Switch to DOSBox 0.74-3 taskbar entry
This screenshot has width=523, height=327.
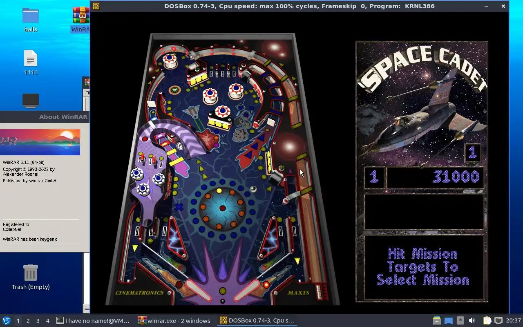[257, 321]
